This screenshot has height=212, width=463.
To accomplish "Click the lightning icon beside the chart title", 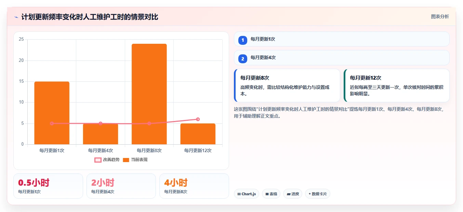I will click(x=16, y=17).
